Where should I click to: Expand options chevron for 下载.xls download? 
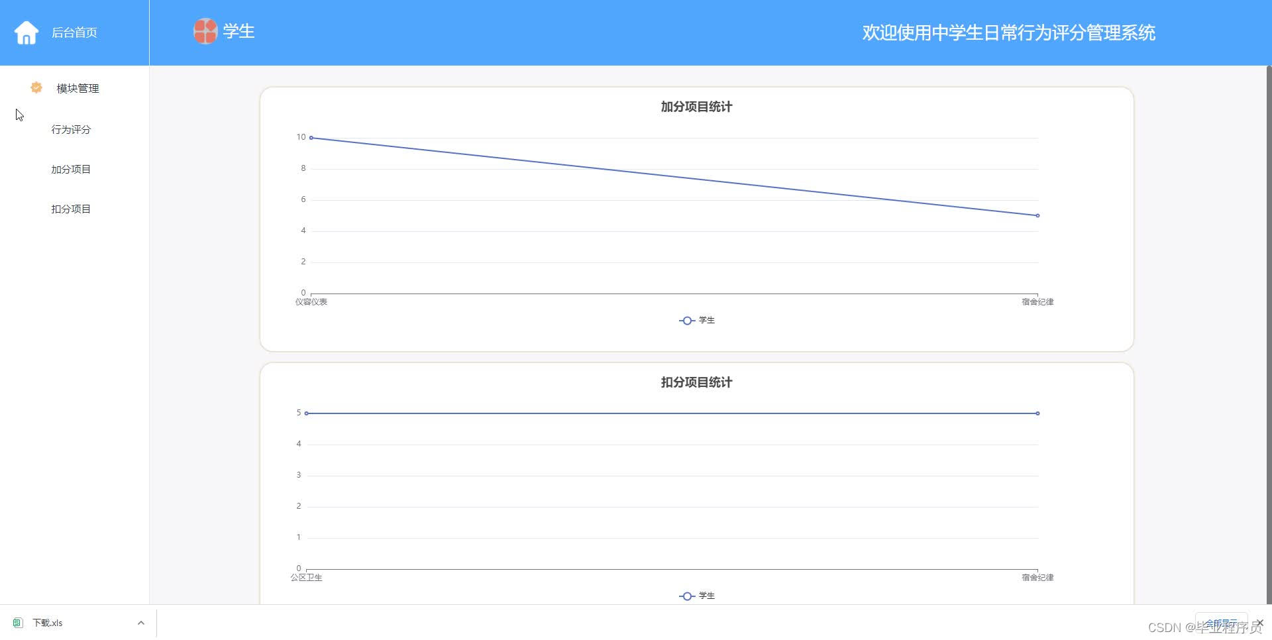pyautogui.click(x=141, y=623)
